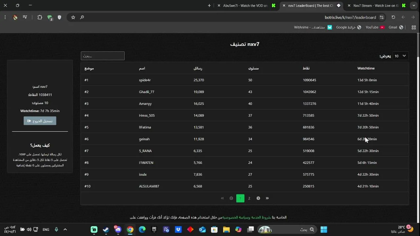This screenshot has height=236, width=420.
Task: Go to the next leaderboard page arrow
Action: pos(258,198)
